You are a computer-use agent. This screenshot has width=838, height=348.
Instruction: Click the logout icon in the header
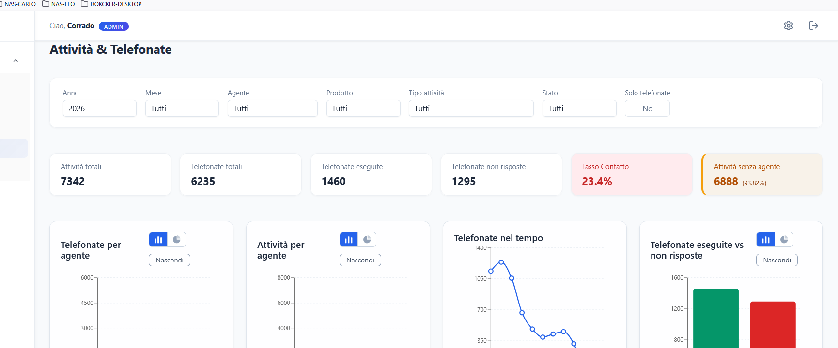(x=814, y=26)
